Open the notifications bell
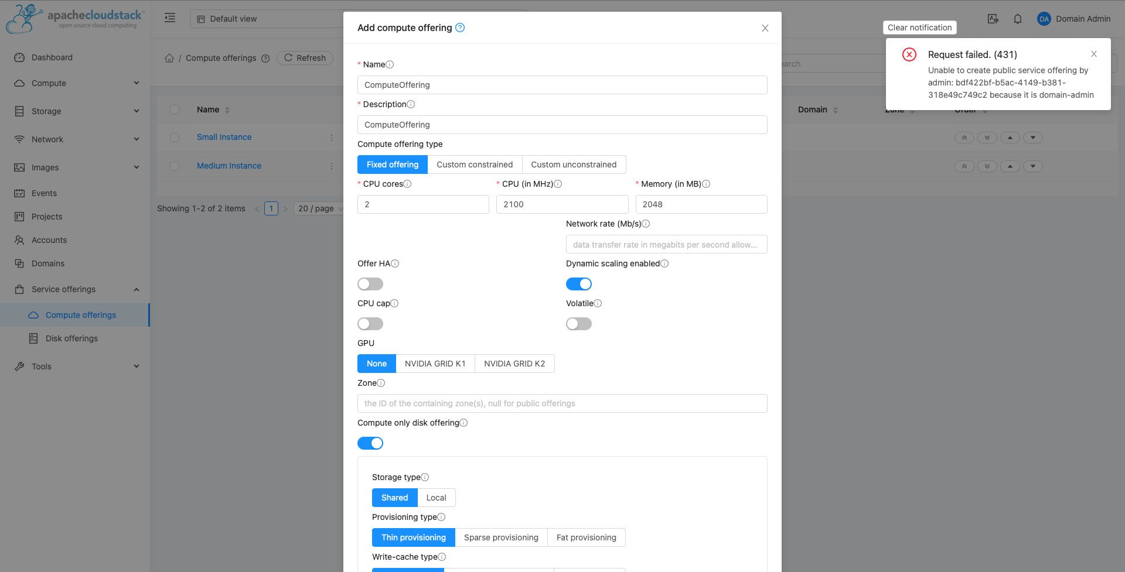Image resolution: width=1125 pixels, height=572 pixels. tap(1018, 18)
